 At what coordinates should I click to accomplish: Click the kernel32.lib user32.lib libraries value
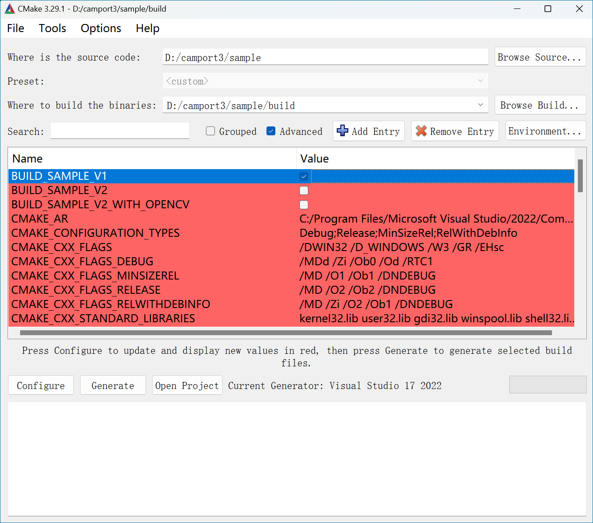pyautogui.click(x=436, y=319)
